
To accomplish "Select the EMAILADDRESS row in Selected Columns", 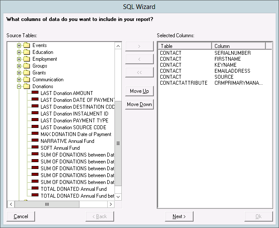I will tap(232, 71).
